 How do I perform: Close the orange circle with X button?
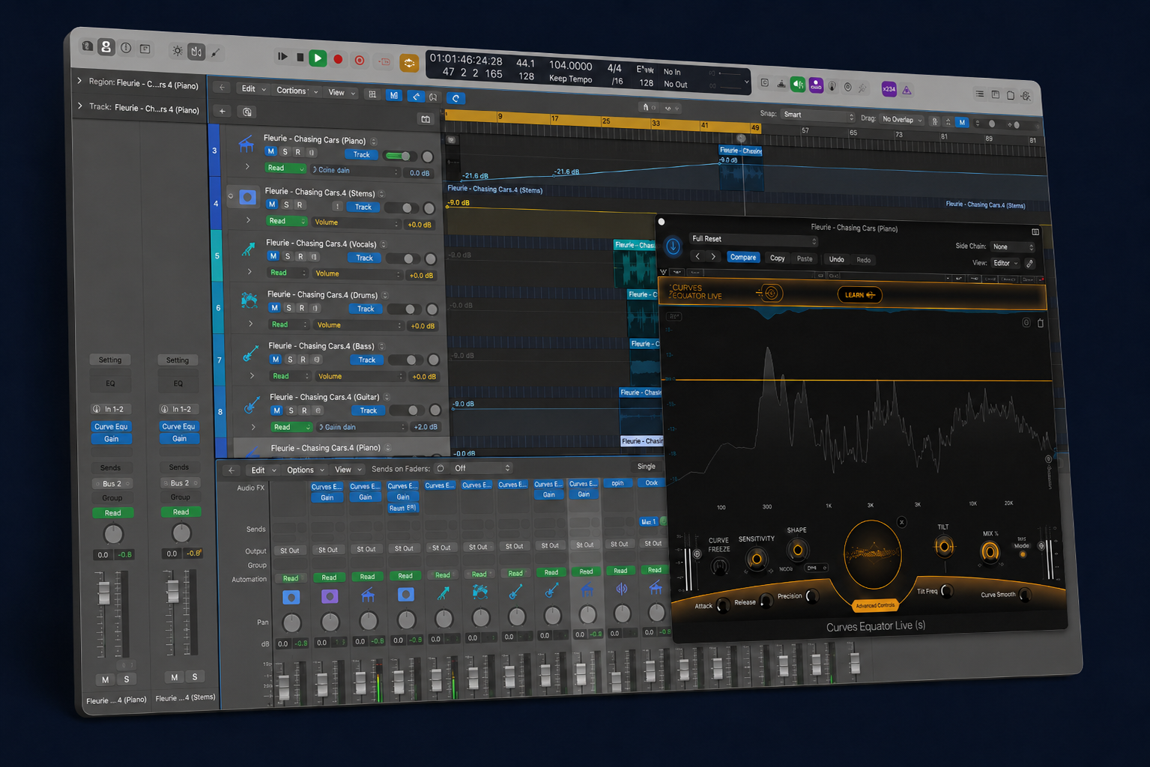901,522
